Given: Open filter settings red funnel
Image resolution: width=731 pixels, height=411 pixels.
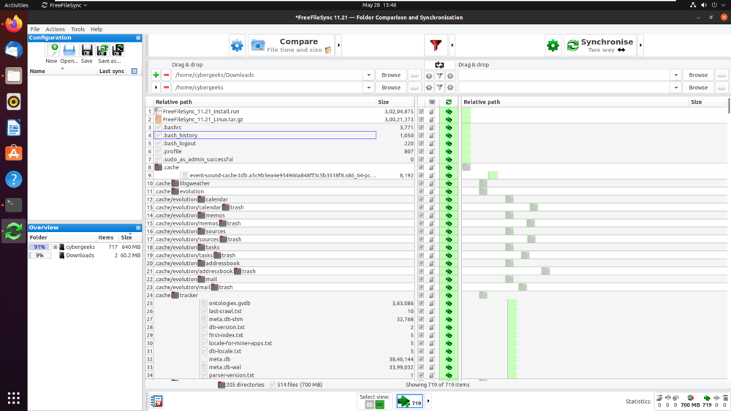Looking at the screenshot, I should (x=436, y=45).
